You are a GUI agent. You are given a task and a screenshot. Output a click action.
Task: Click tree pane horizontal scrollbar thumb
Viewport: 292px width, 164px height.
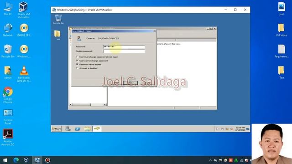tap(81, 105)
